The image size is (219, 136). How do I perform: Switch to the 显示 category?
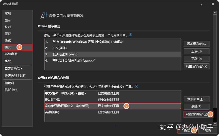(x=17, y=20)
